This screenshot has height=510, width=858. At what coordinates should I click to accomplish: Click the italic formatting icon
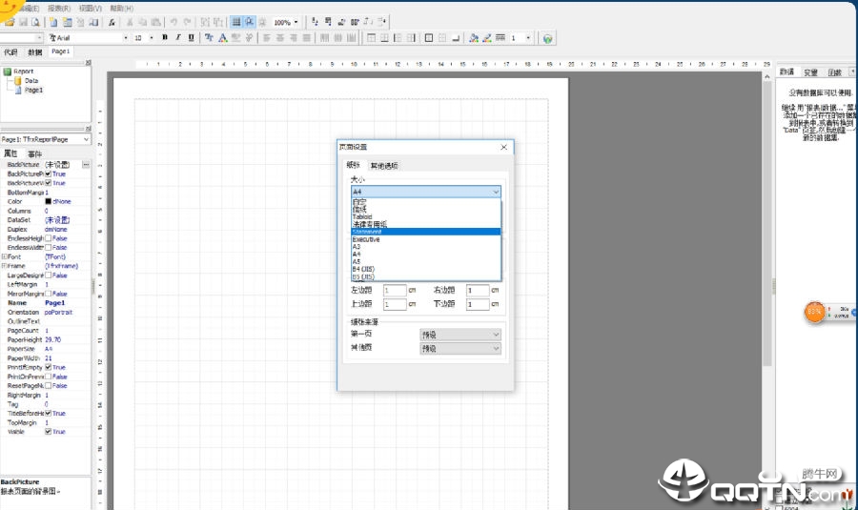click(178, 38)
